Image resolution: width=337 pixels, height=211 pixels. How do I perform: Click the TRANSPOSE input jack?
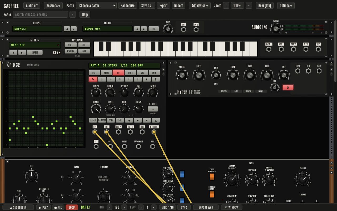click(138, 146)
